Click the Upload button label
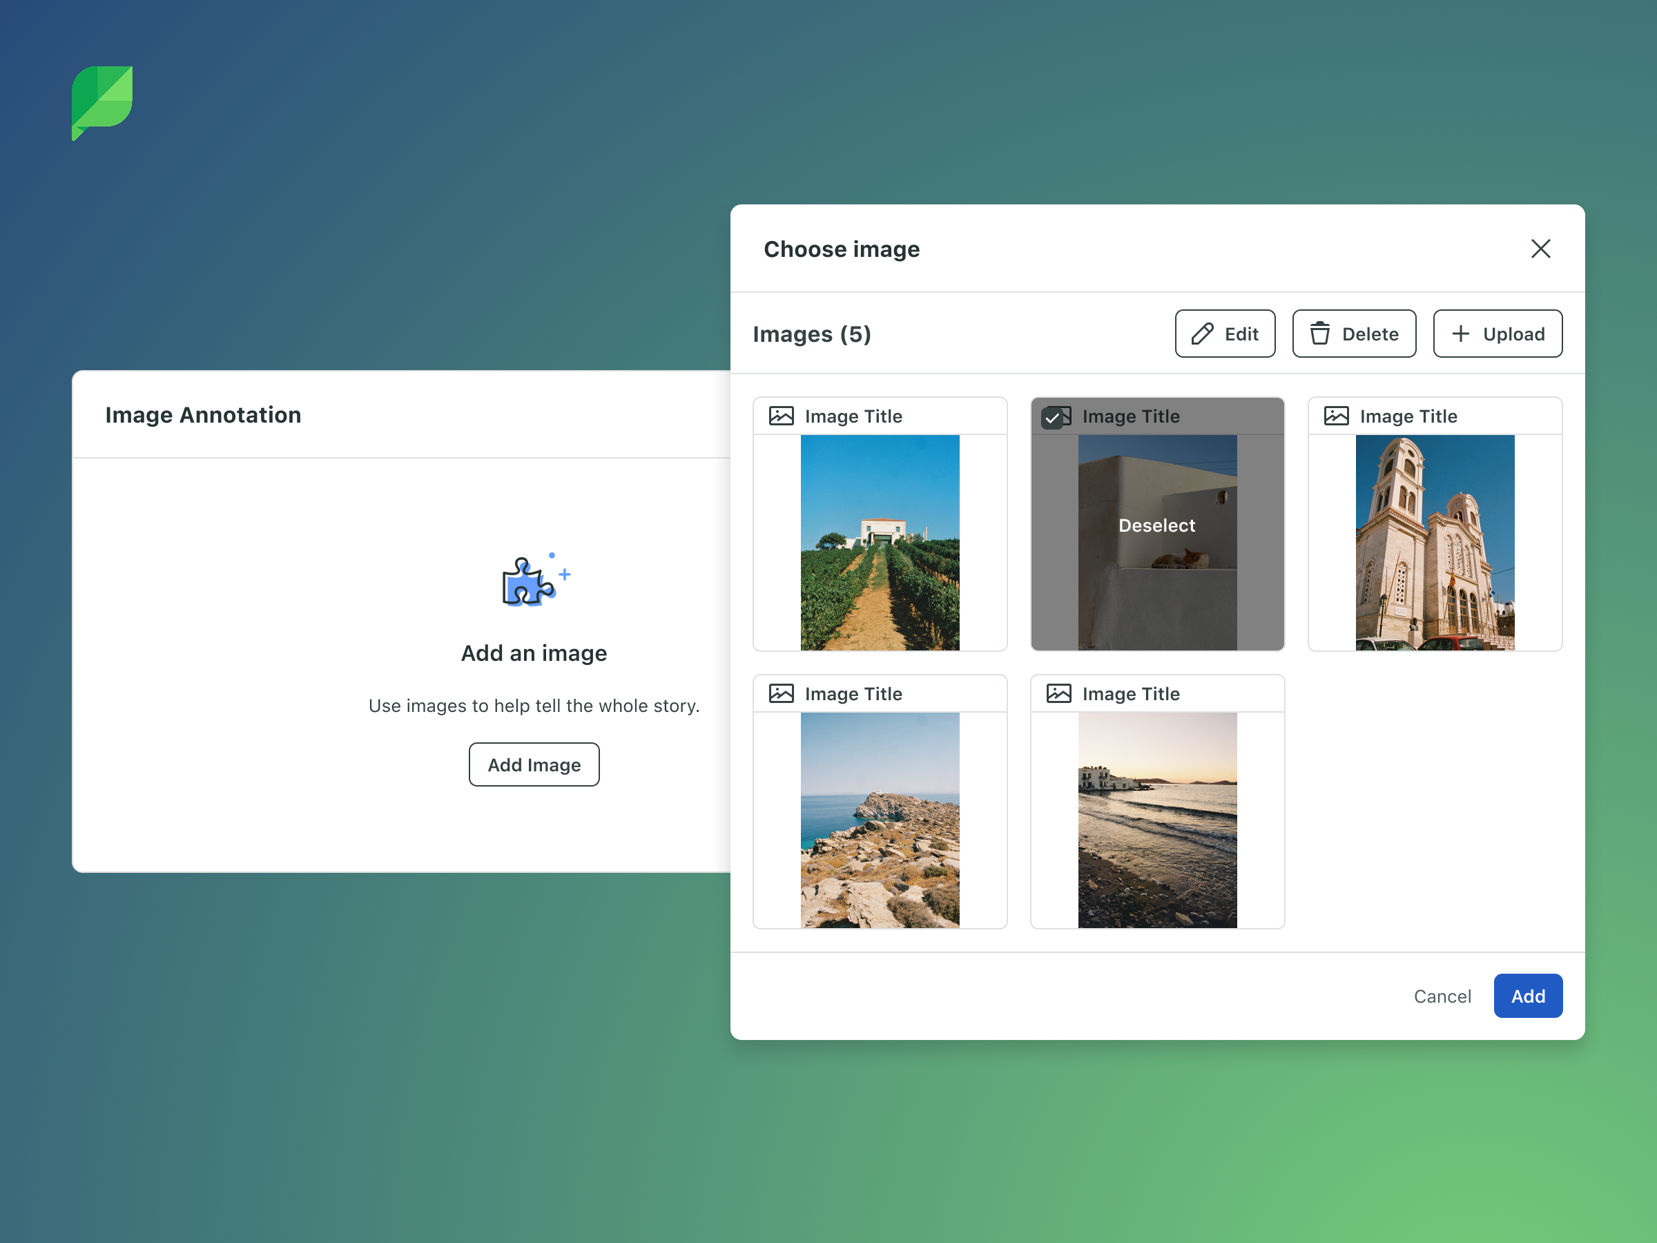This screenshot has height=1243, width=1657. pyautogui.click(x=1513, y=334)
